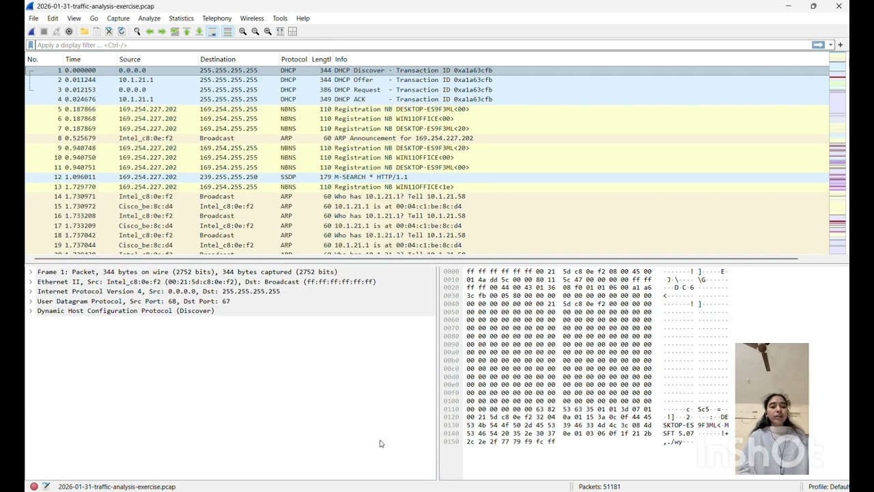874x492 pixels.
Task: Sort by Destination column header
Action: [238, 59]
